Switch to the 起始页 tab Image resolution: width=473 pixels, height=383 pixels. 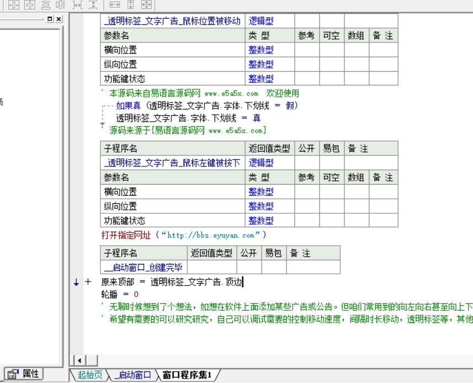click(x=90, y=375)
